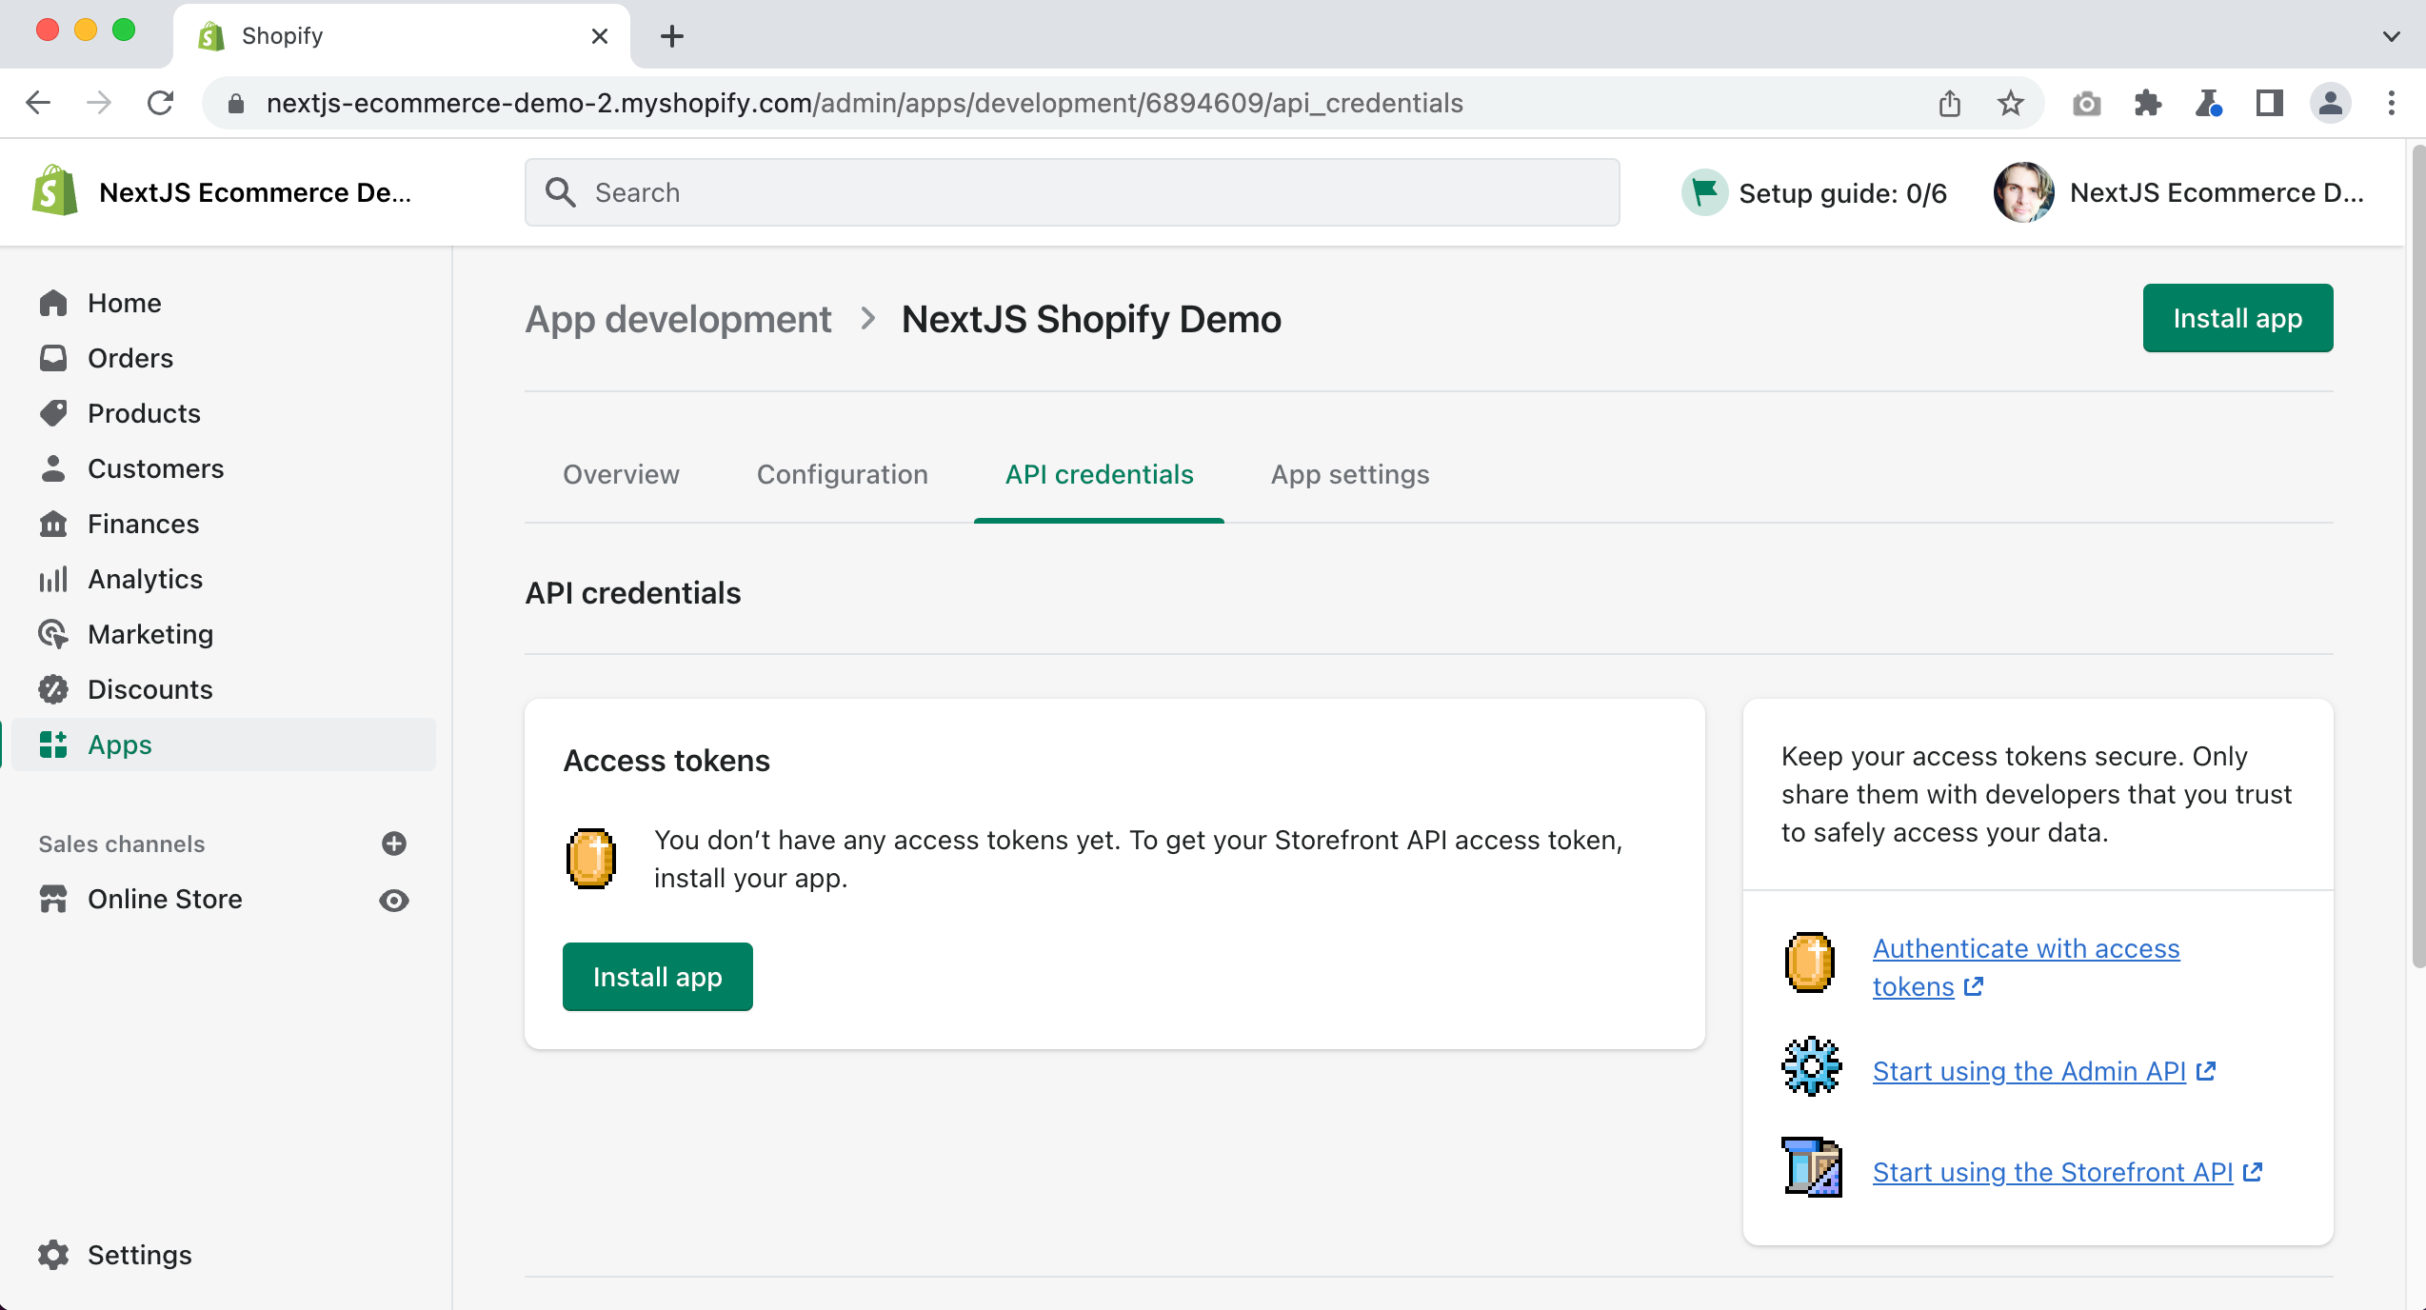Click the page vertical scrollbar

click(x=2419, y=556)
